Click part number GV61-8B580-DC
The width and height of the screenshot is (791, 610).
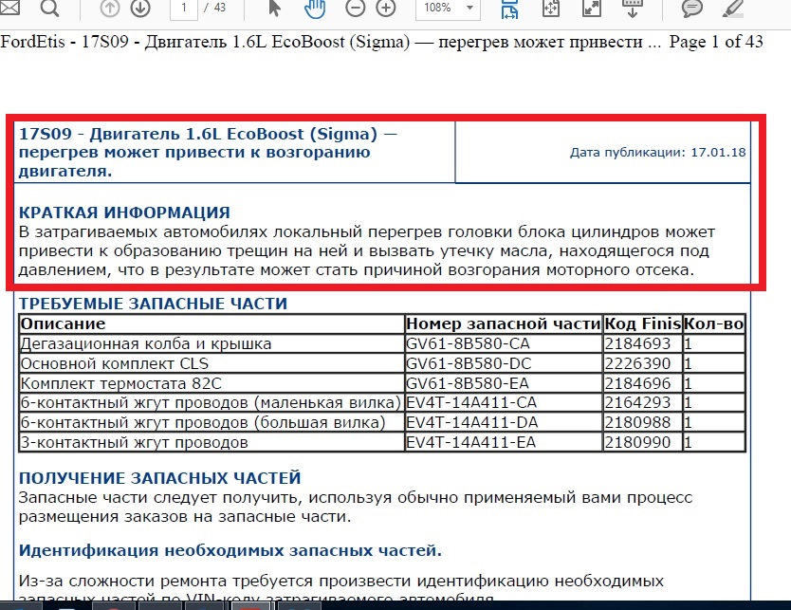point(469,363)
